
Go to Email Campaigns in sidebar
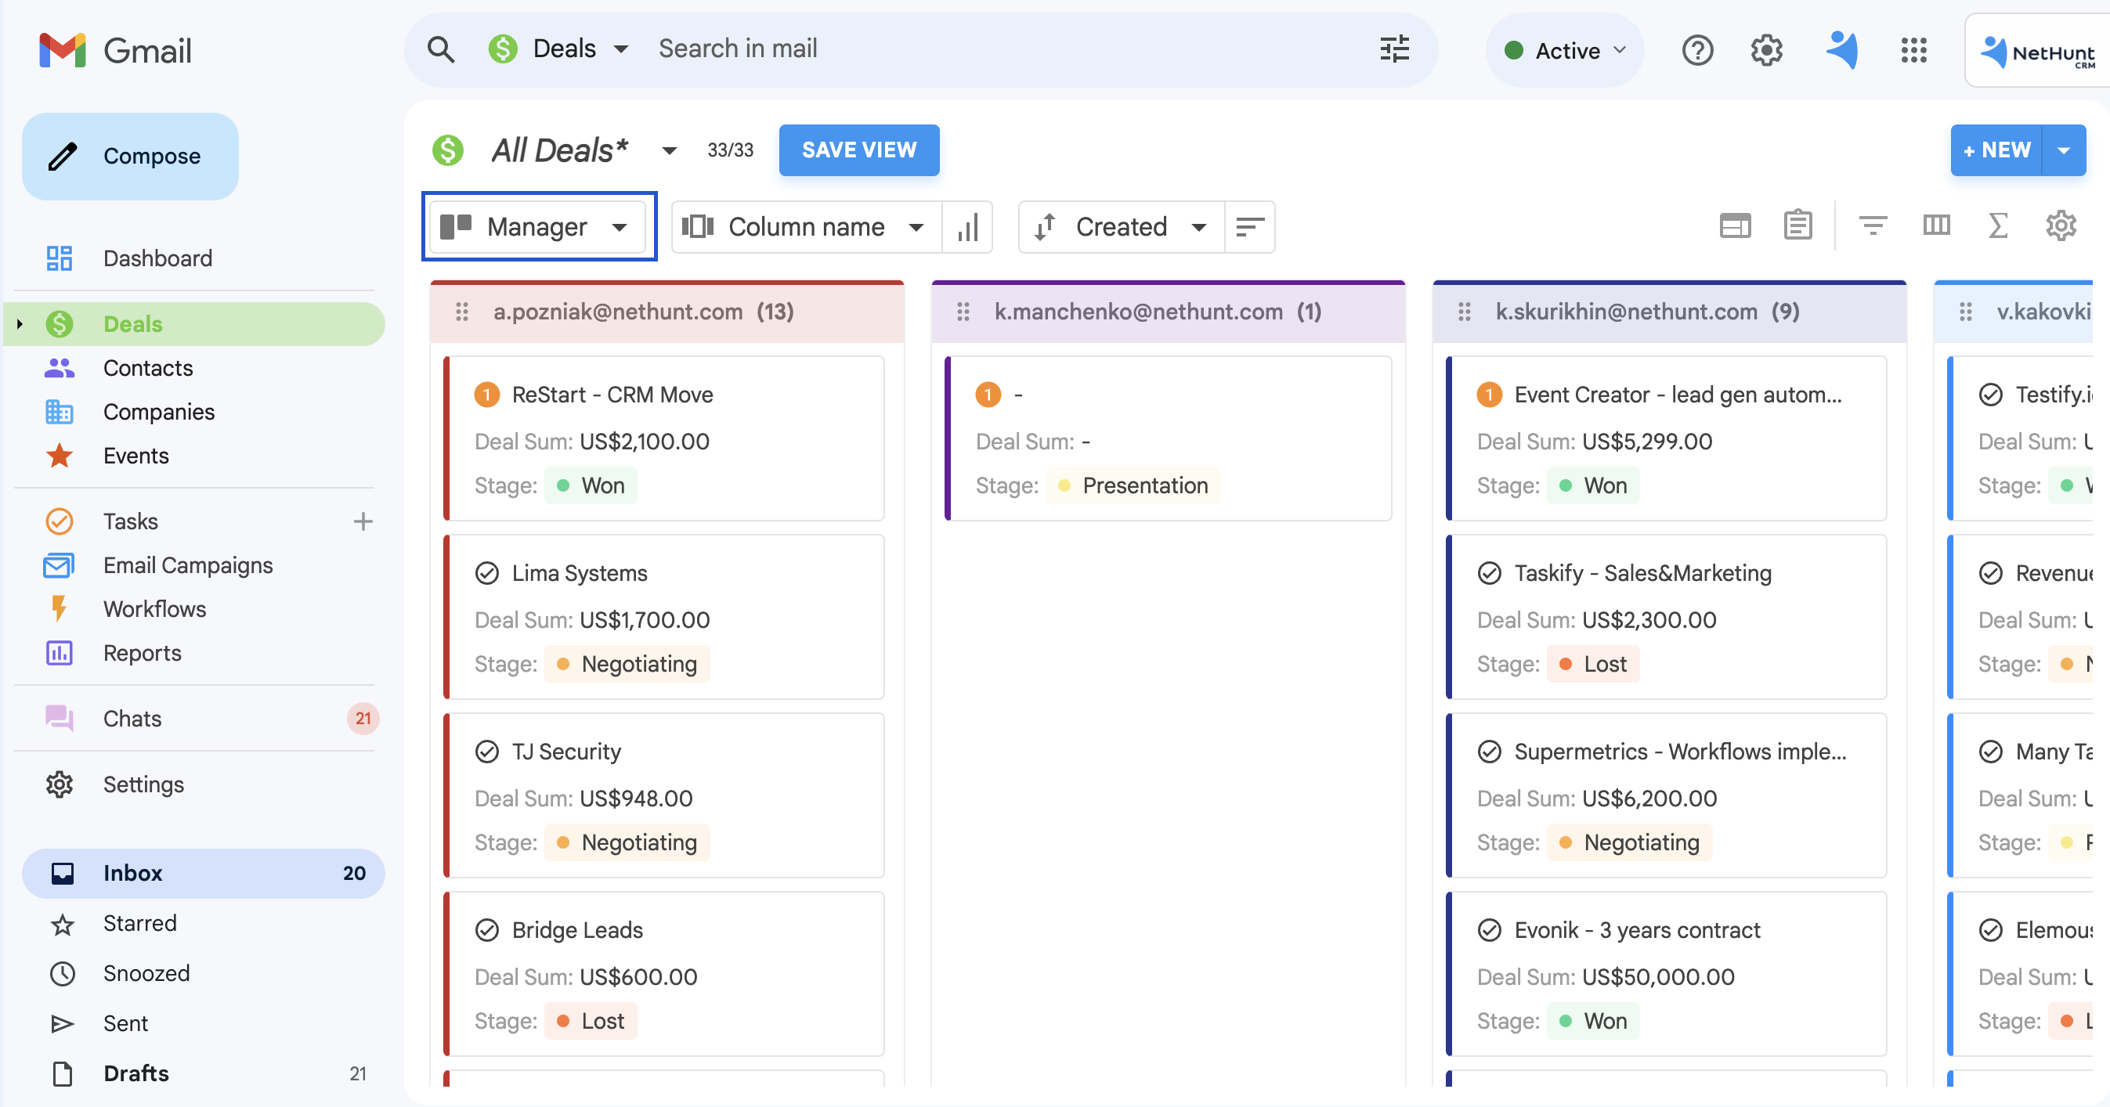[x=187, y=565]
